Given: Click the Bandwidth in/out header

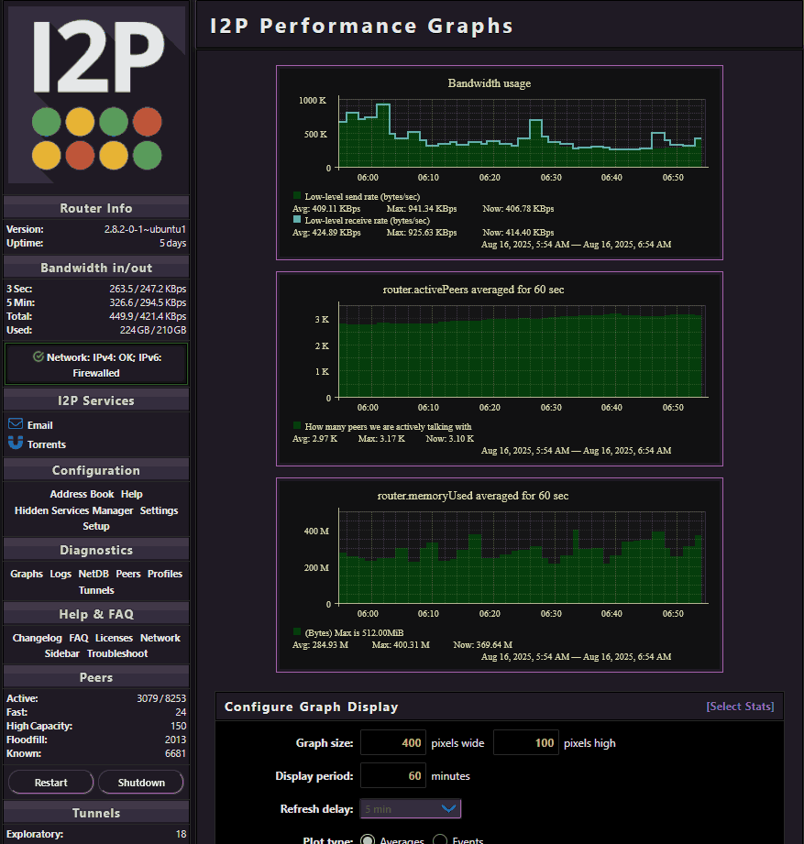Looking at the screenshot, I should coord(96,268).
